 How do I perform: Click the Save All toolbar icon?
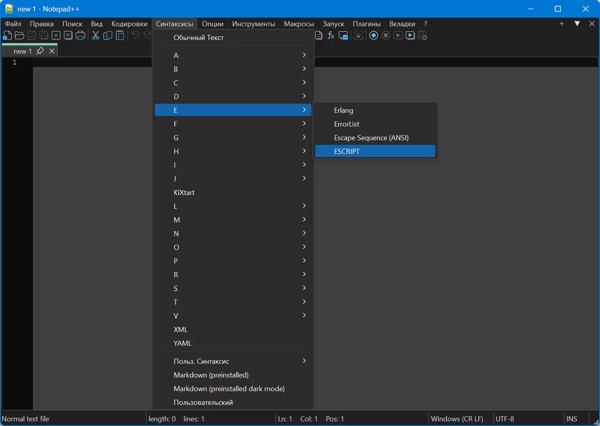(44, 35)
